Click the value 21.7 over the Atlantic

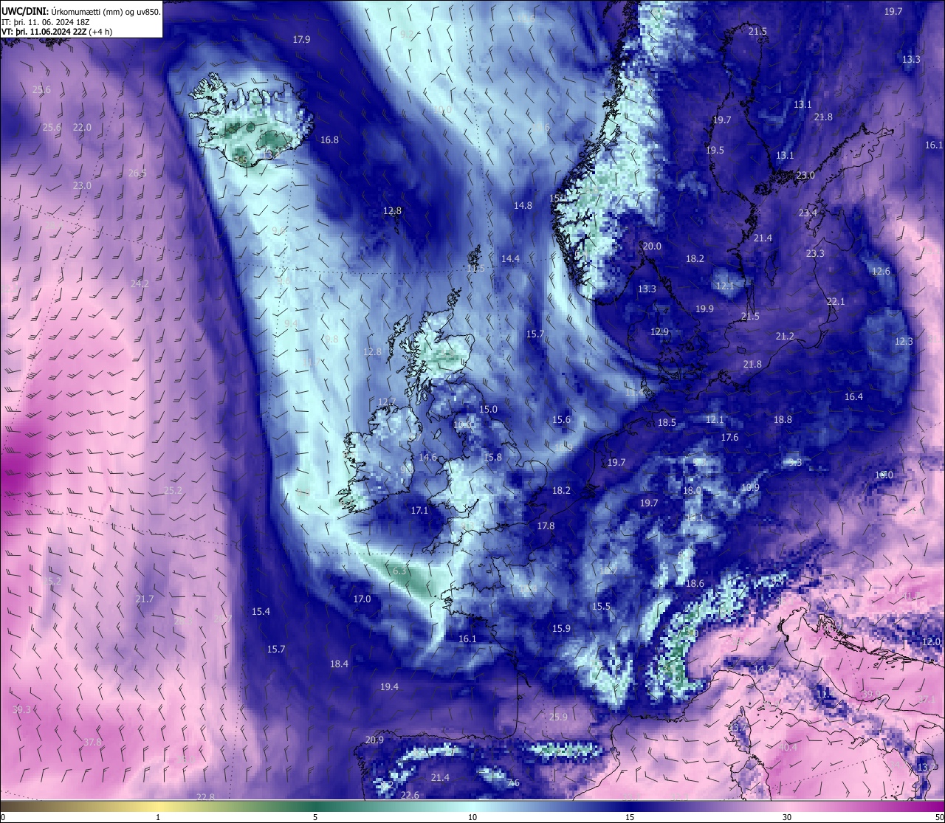[145, 599]
